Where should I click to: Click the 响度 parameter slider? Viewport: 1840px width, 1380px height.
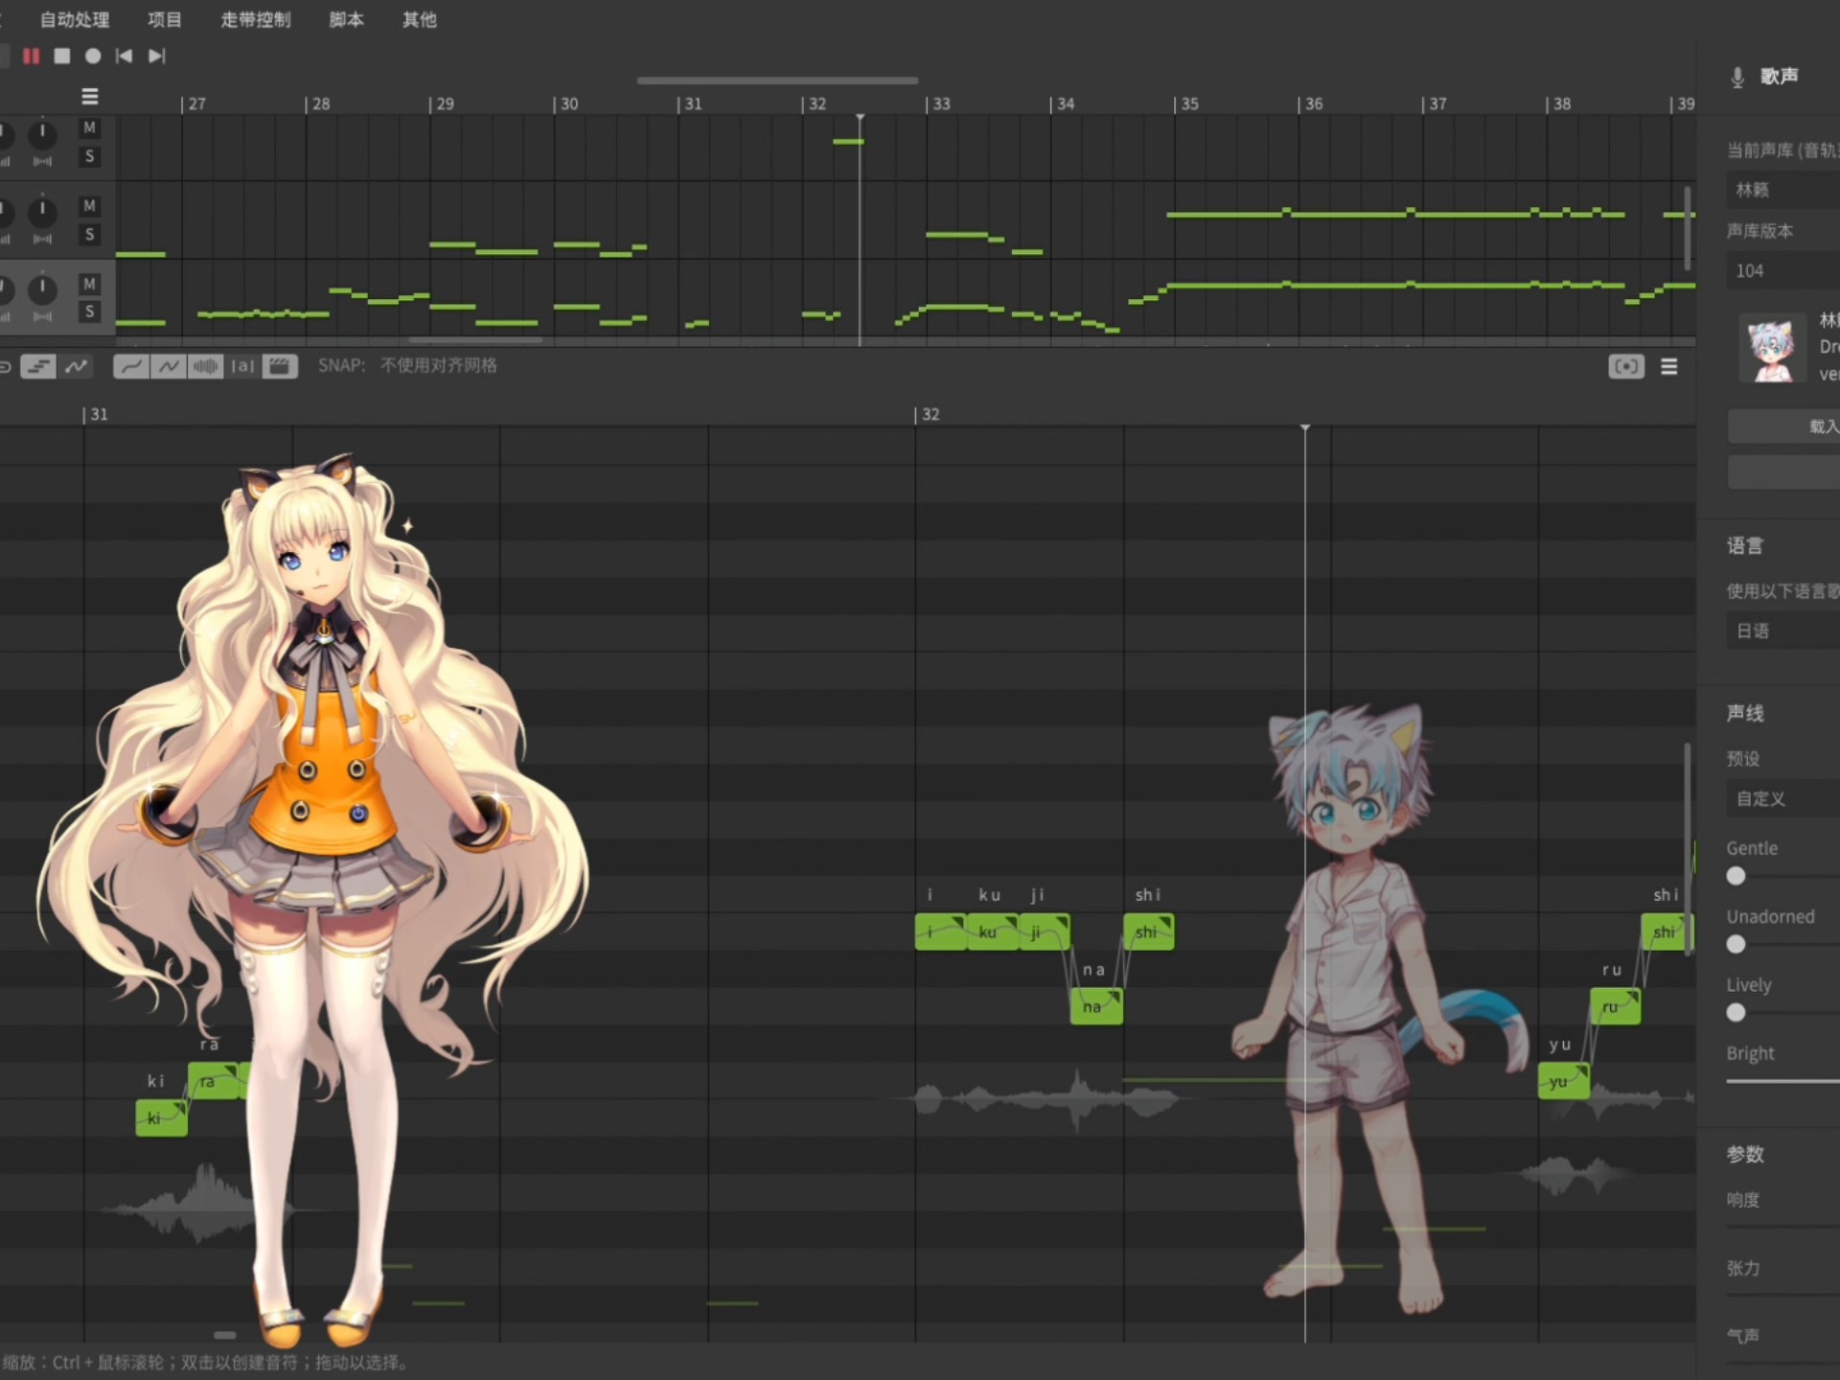[x=1783, y=1228]
